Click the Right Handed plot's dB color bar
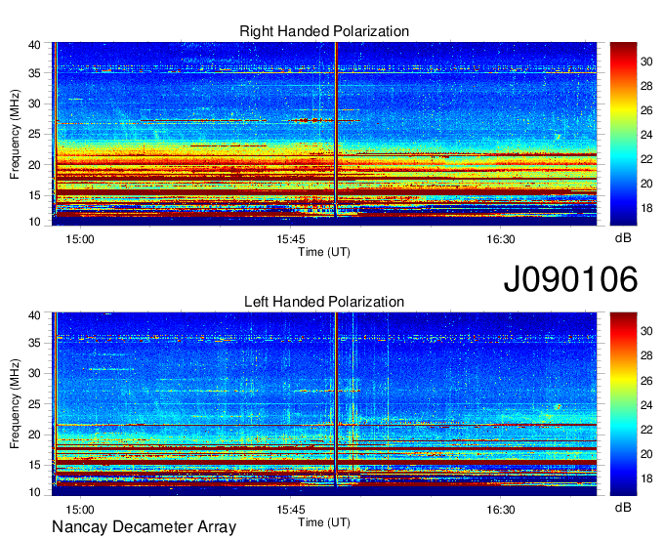 pos(623,134)
